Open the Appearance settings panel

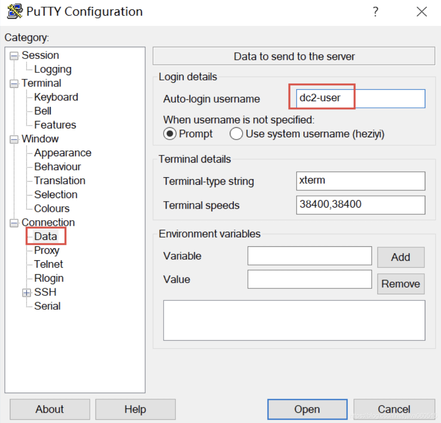click(63, 153)
